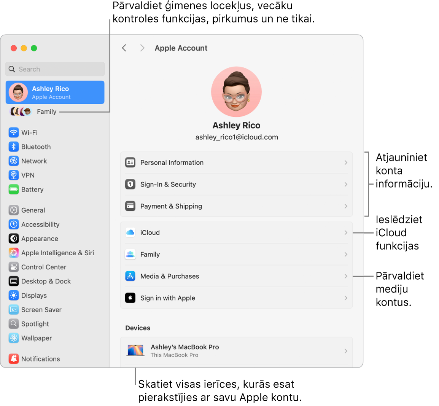Click the large Ashley Rico profile avatar
The width and height of the screenshot is (439, 406).
(x=236, y=92)
